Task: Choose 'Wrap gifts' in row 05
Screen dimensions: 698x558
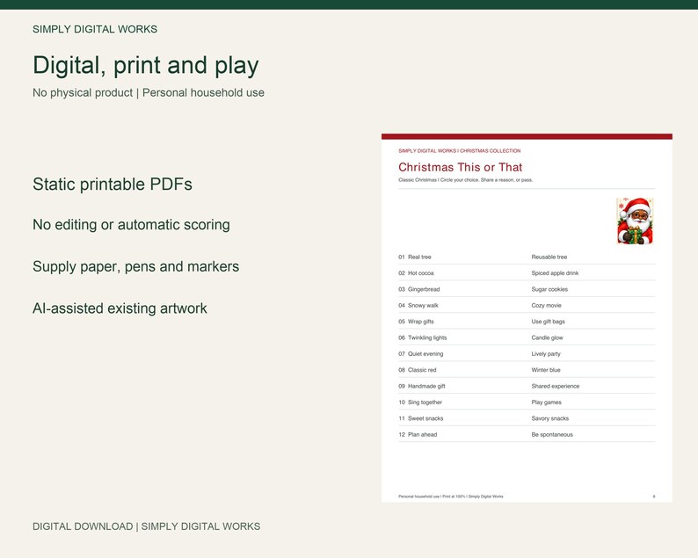Action: click(421, 322)
